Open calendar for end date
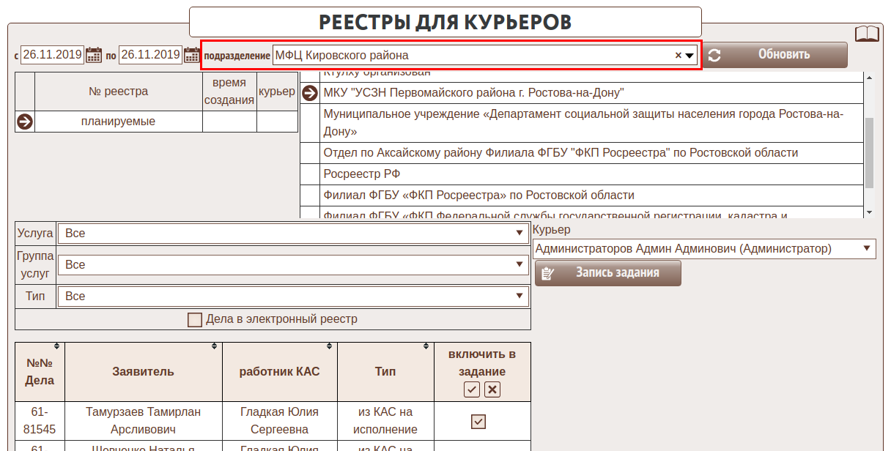Image resolution: width=891 pixels, height=451 pixels. click(191, 55)
